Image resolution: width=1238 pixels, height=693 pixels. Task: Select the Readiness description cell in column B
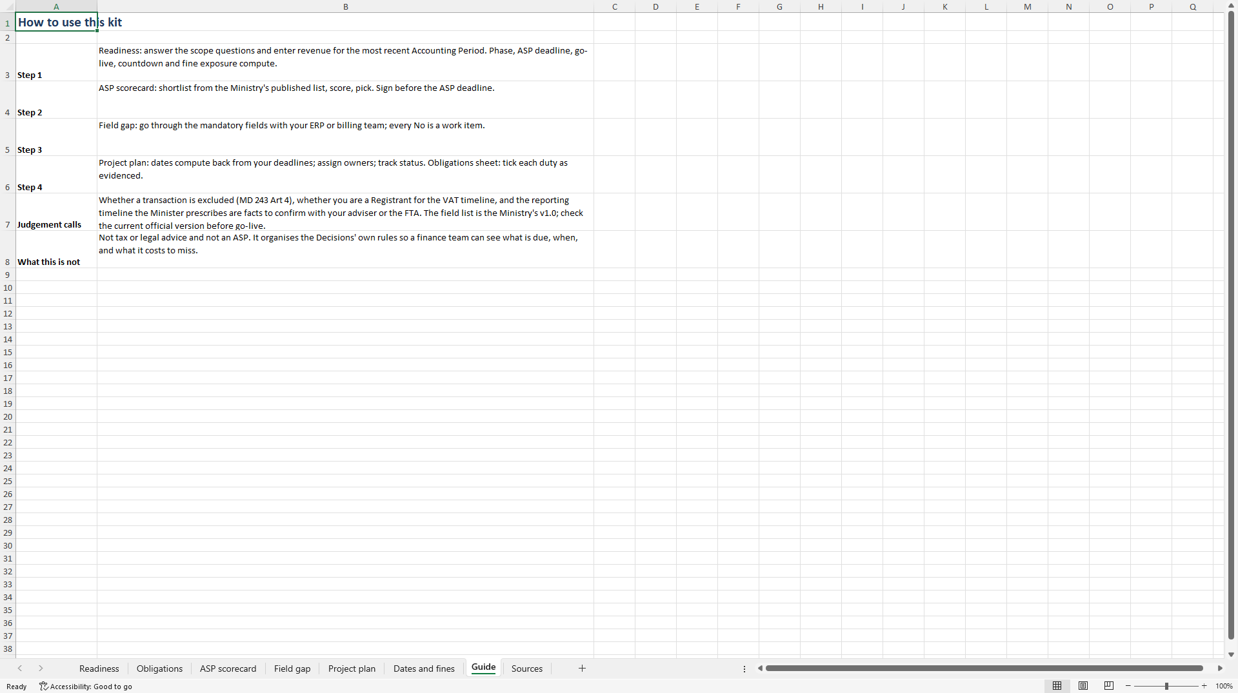[346, 63]
